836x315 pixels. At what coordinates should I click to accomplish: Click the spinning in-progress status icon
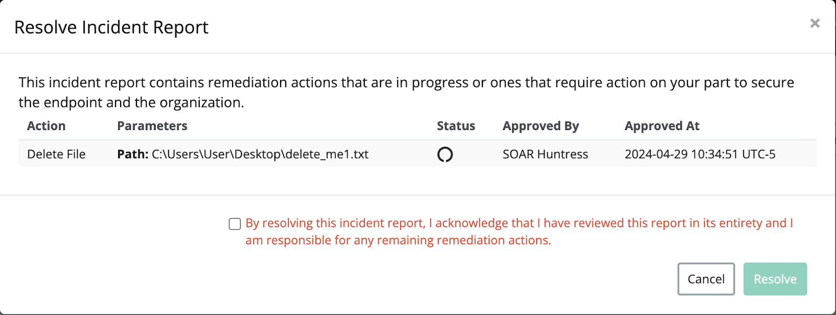(445, 154)
